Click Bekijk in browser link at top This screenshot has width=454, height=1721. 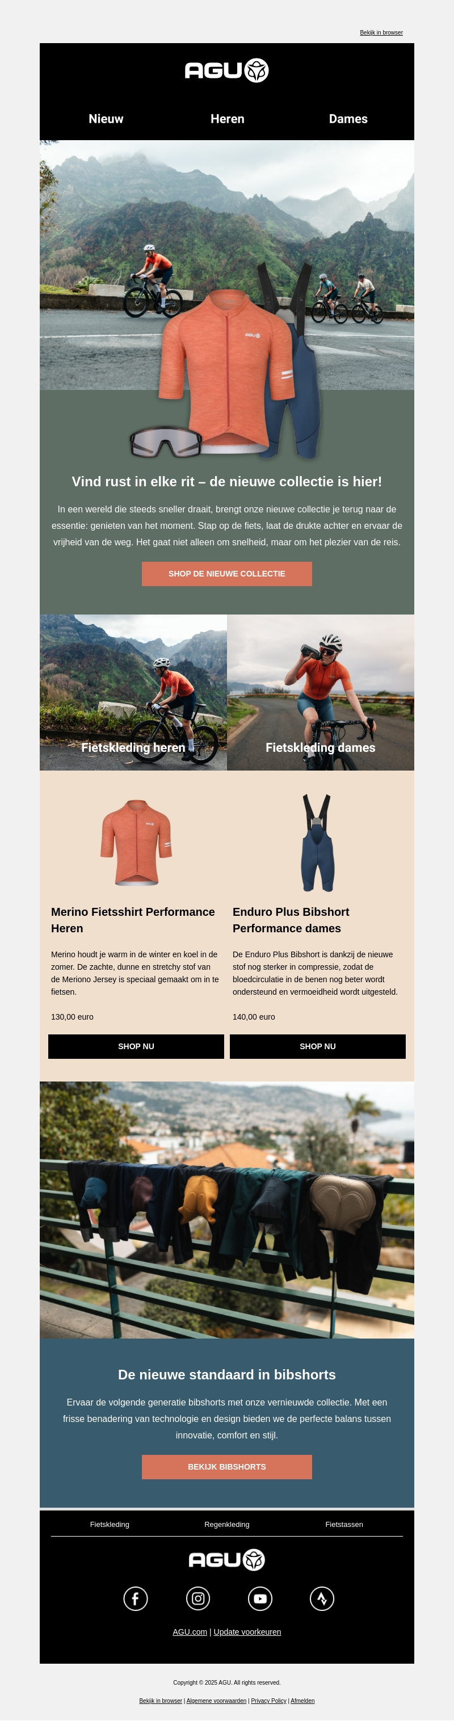(381, 32)
